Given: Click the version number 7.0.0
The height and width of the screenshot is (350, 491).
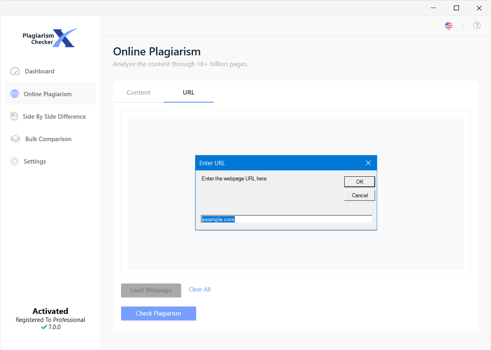Looking at the screenshot, I should coord(55,327).
